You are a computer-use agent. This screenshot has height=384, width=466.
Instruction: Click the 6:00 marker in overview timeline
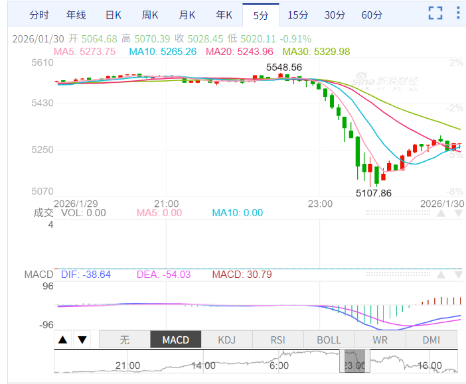click(279, 365)
